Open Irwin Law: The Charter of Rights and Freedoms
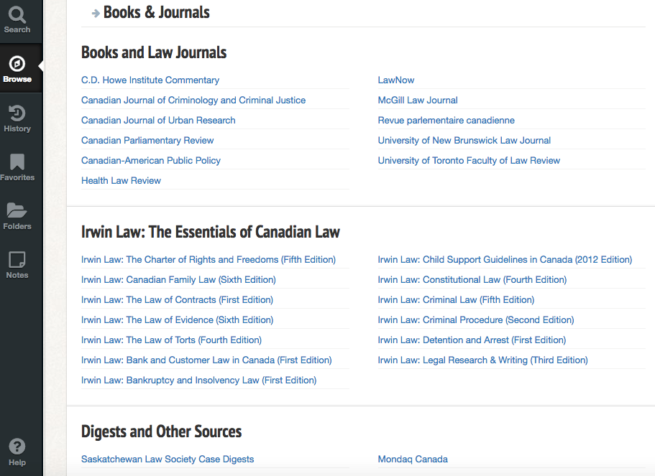 [209, 259]
